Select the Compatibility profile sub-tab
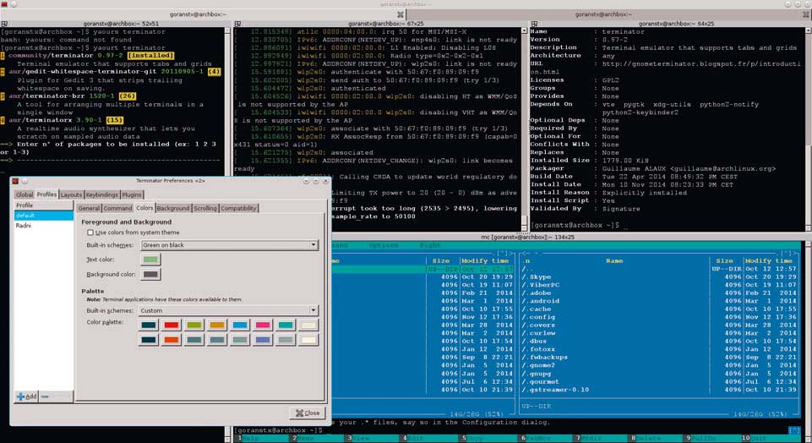Screen dimensions: 812x443 pyautogui.click(x=238, y=208)
